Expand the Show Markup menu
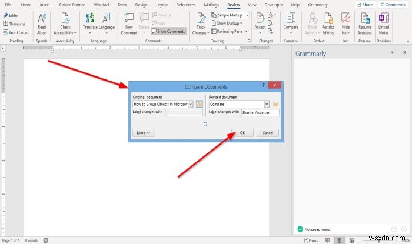The image size is (412, 244). pyautogui.click(x=227, y=24)
